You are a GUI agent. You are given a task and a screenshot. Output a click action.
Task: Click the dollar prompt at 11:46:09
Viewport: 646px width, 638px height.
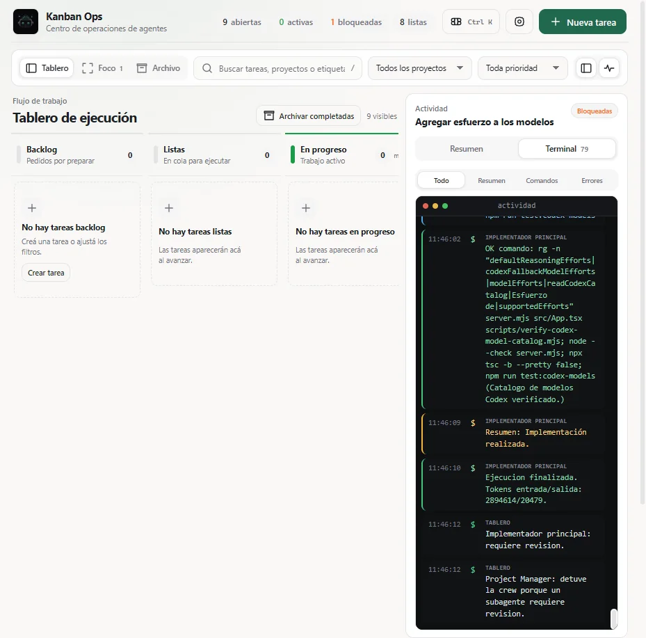(x=473, y=423)
